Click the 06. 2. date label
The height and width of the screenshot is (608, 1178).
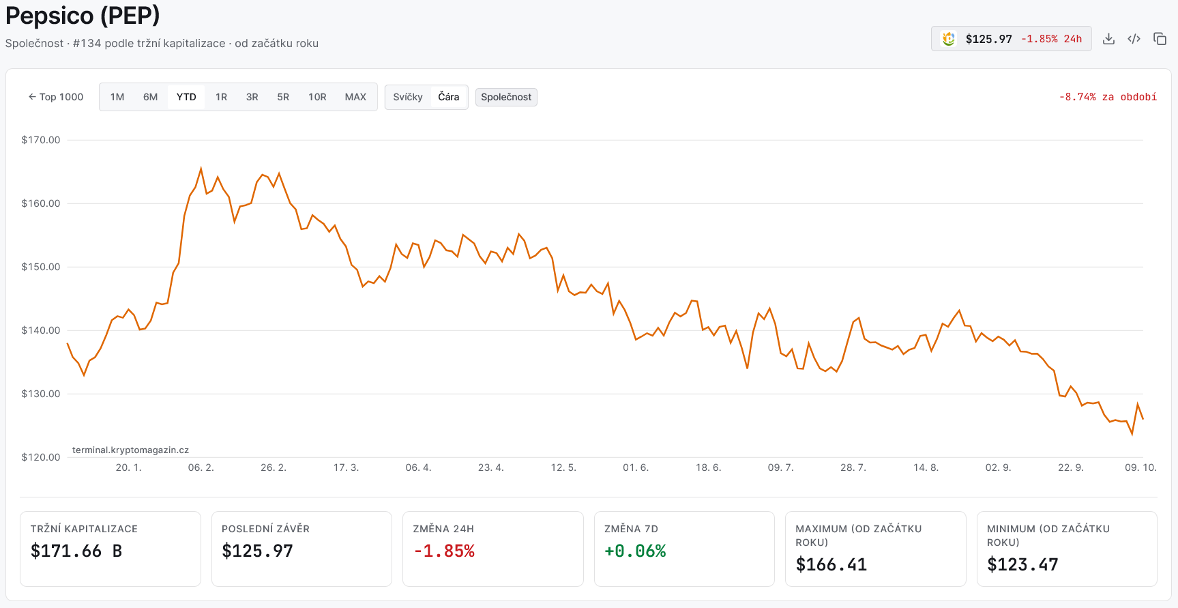(201, 467)
